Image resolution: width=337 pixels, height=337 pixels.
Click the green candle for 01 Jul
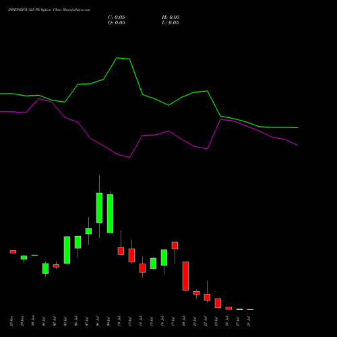point(45,268)
